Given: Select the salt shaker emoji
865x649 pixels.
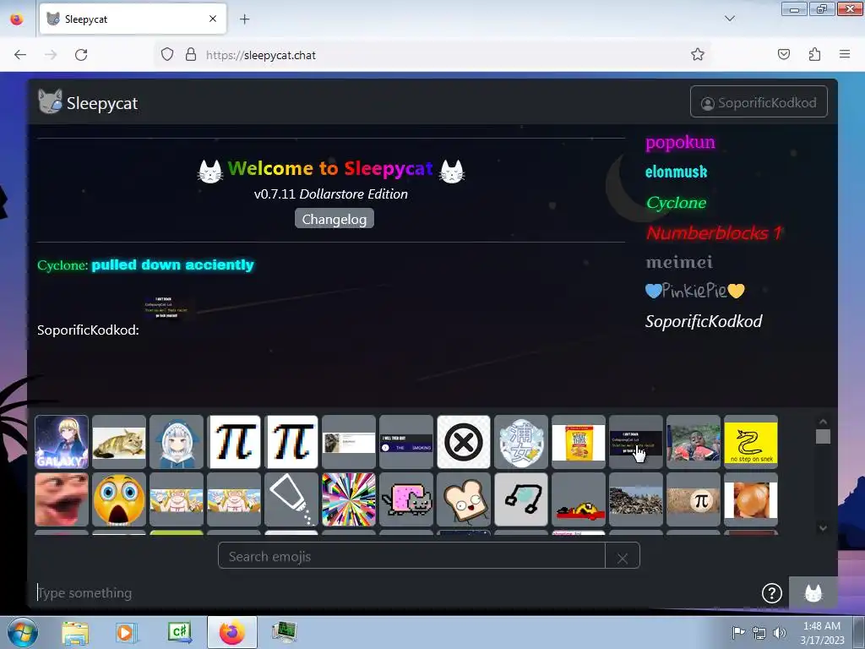Looking at the screenshot, I should [x=291, y=499].
